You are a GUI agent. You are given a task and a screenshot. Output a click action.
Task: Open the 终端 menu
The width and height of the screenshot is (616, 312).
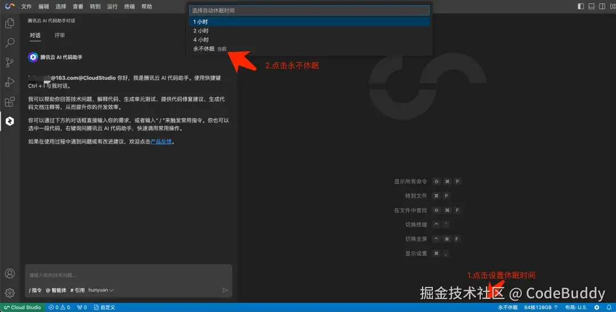click(129, 6)
